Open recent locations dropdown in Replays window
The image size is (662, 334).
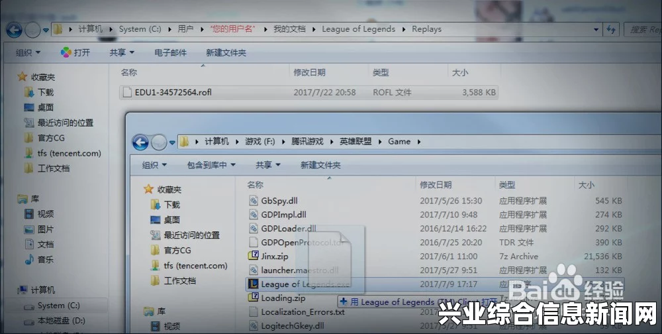46,31
